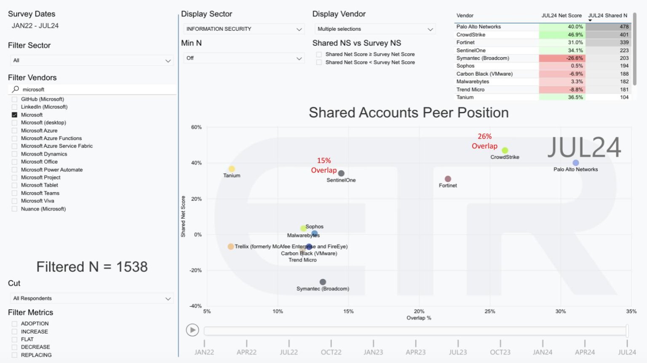Click the search magnifier icon in Filter Vendors

click(16, 89)
